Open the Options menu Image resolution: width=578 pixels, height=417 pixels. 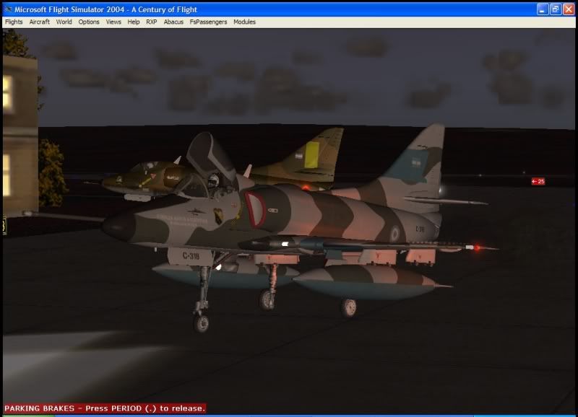tap(89, 22)
